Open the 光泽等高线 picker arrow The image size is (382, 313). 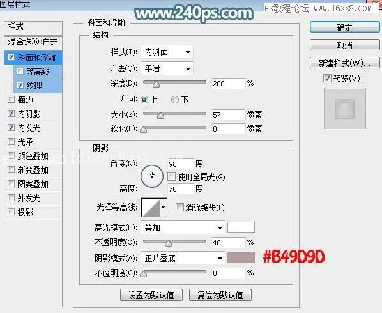(164, 208)
